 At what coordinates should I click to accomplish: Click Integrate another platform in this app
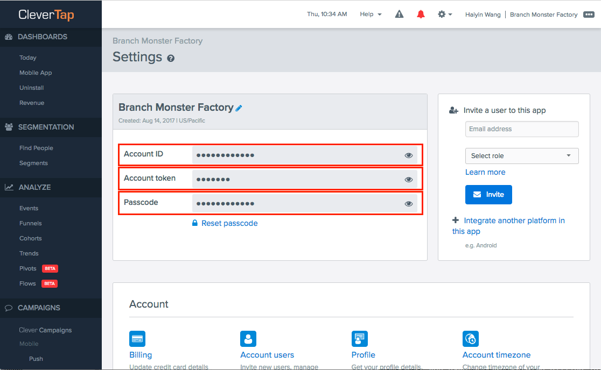click(508, 226)
